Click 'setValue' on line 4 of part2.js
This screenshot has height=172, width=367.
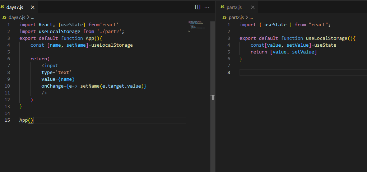tap(297, 45)
